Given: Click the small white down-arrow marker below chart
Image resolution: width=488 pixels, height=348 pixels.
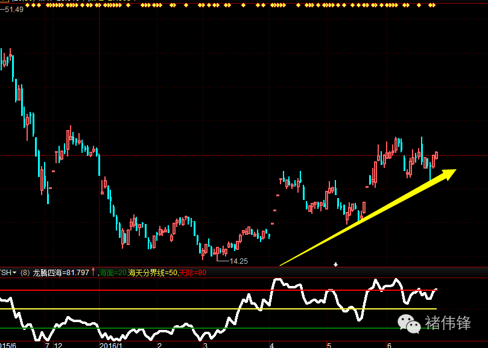Looking at the screenshot, I should click(x=335, y=265).
